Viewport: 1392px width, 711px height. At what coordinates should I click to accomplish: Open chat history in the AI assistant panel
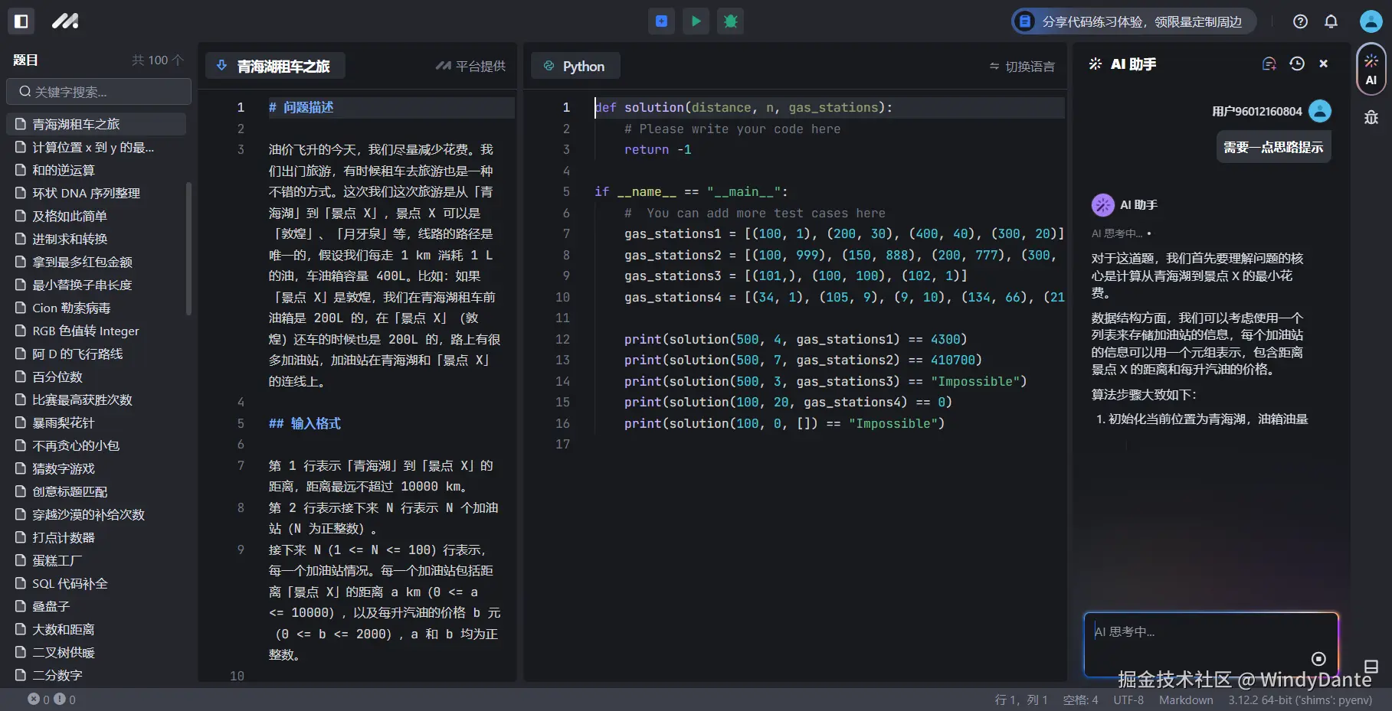pos(1296,64)
